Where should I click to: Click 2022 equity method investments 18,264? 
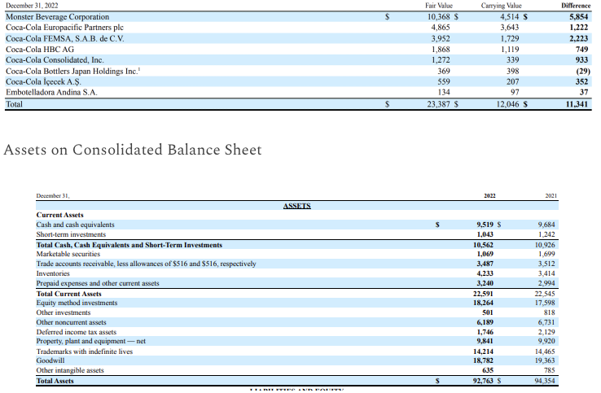tap(483, 303)
